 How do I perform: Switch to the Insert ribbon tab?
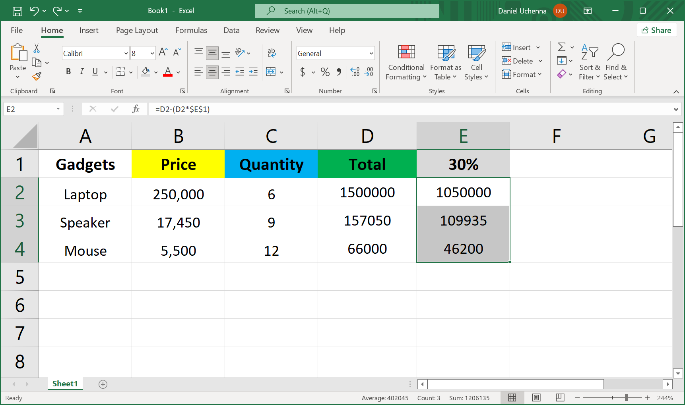tap(89, 31)
